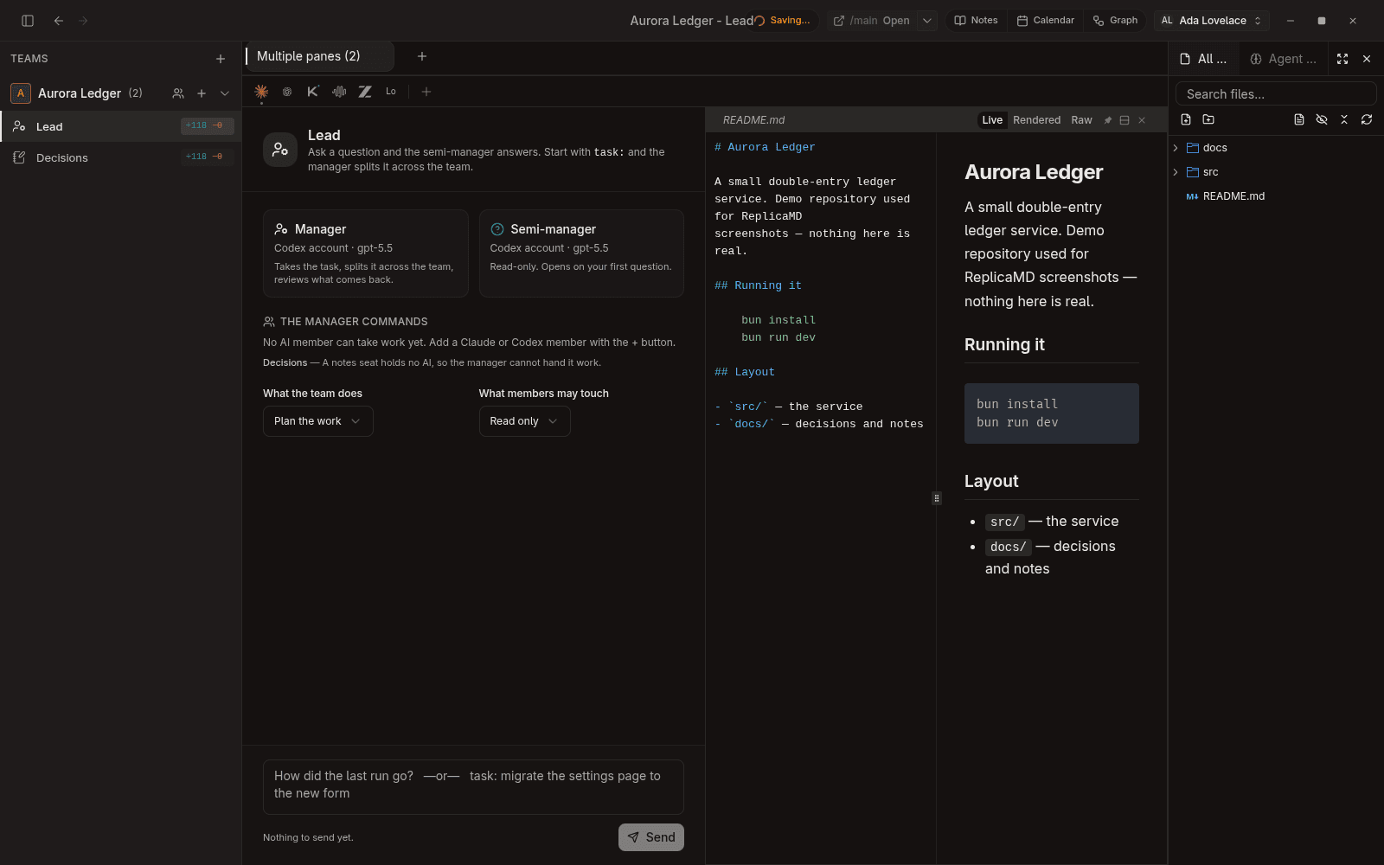Open the Multiple panes (2) tab

[x=319, y=56]
